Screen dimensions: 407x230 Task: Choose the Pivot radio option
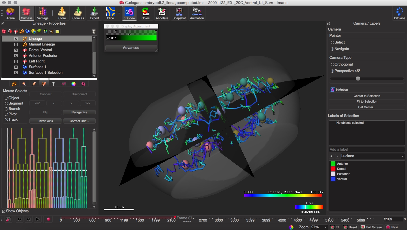pyautogui.click(x=7, y=114)
